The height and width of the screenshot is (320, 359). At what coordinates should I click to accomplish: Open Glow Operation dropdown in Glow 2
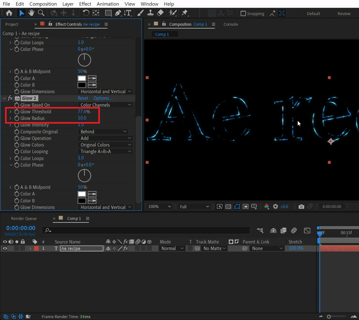pos(106,138)
